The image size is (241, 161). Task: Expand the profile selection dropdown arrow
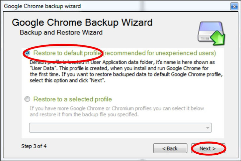click(208, 128)
